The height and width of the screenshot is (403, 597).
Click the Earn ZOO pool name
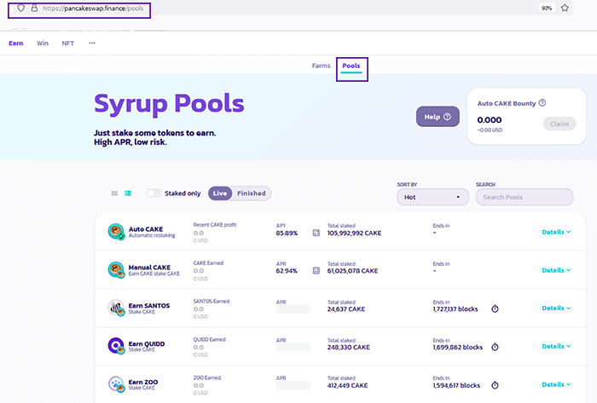point(143,382)
